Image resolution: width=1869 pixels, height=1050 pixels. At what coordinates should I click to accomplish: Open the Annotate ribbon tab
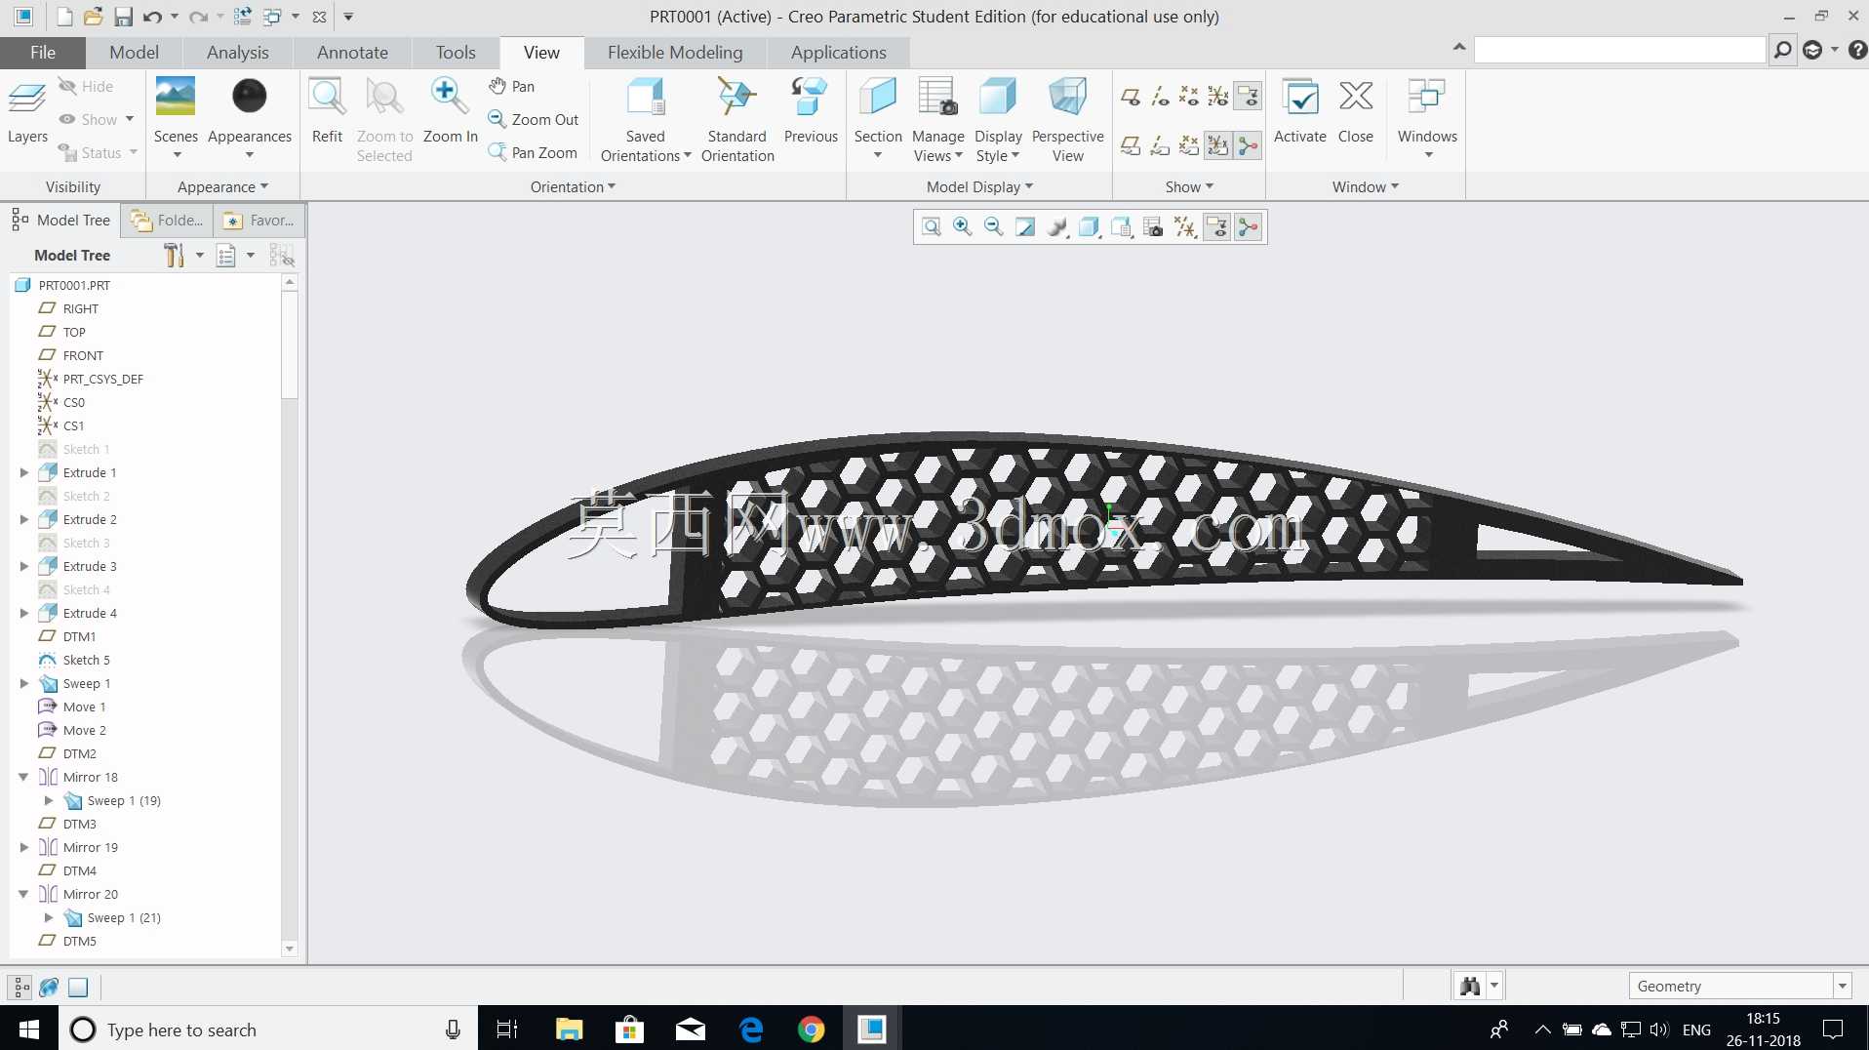click(352, 53)
